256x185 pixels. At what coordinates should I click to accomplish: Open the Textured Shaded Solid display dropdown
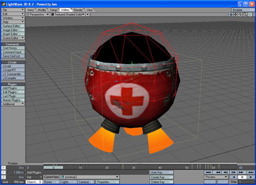click(x=67, y=14)
